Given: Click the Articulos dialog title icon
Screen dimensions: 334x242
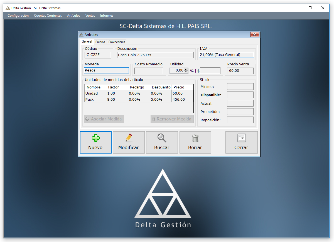Looking at the screenshot, I should 81,35.
